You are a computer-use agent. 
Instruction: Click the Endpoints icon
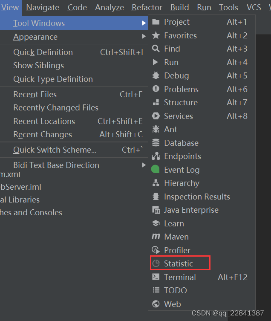[x=156, y=156]
